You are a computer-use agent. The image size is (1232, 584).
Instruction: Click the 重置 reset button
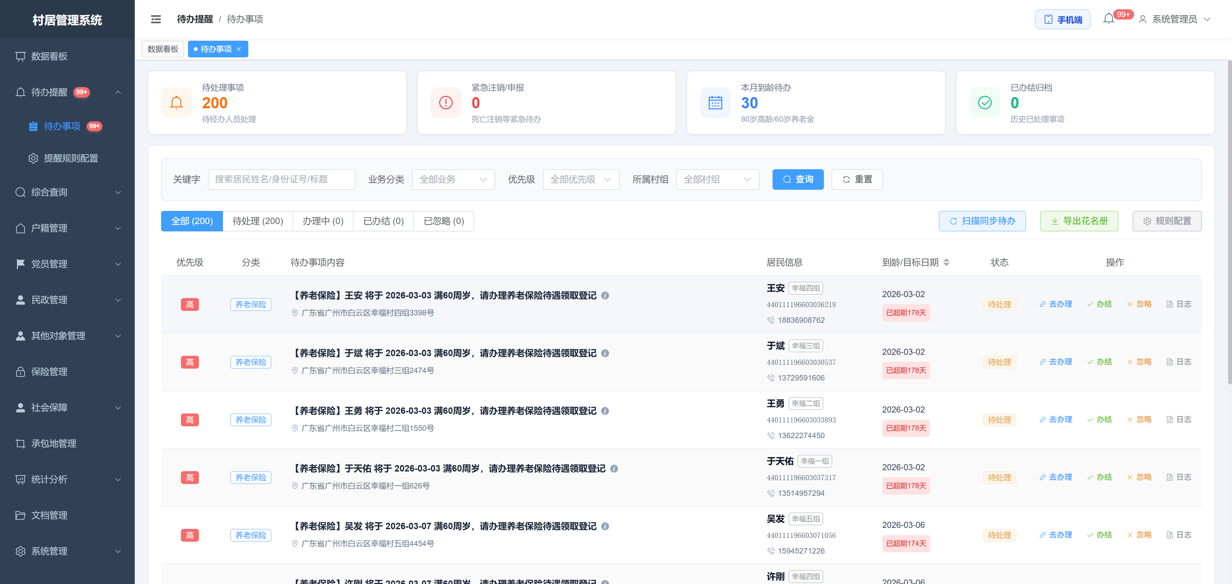click(x=857, y=180)
